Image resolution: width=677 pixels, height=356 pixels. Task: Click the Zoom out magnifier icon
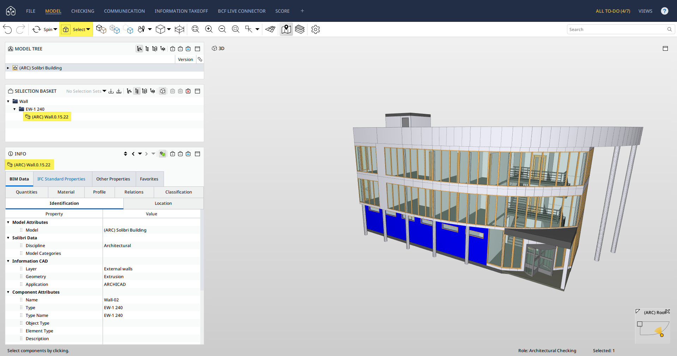tap(222, 29)
